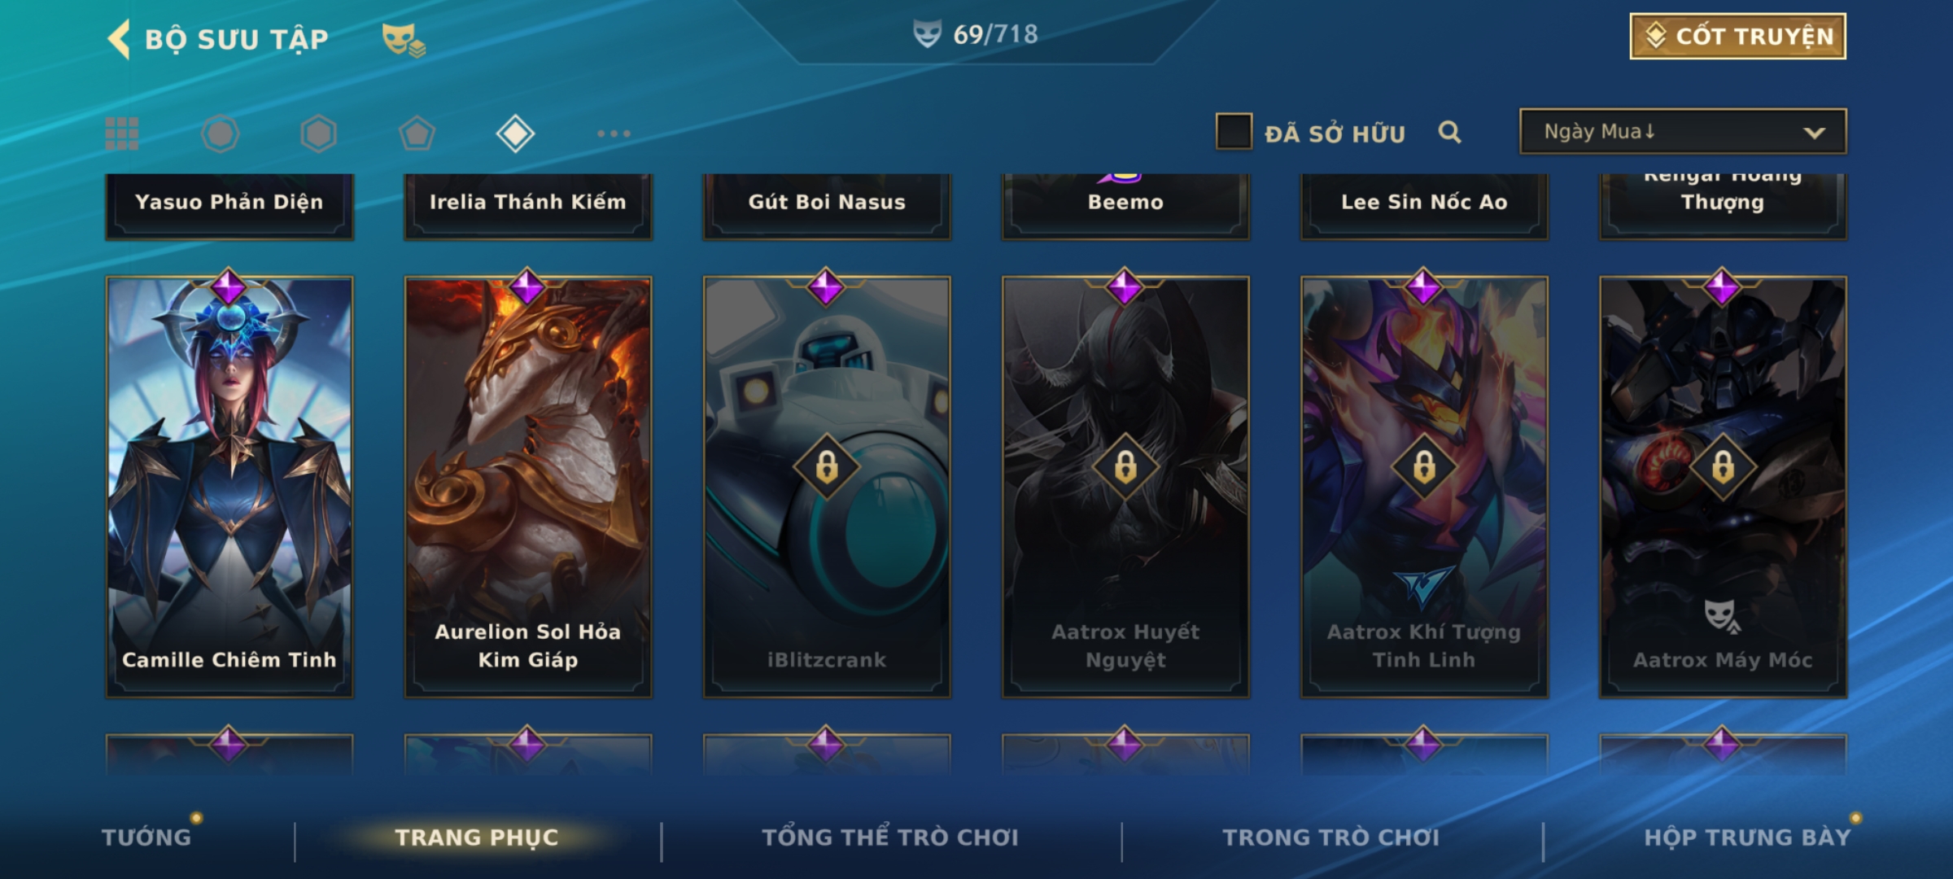Select the grid all-rarities filter icon

[x=122, y=133]
